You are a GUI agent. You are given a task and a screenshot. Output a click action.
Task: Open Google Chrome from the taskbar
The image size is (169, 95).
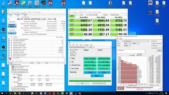(19, 93)
